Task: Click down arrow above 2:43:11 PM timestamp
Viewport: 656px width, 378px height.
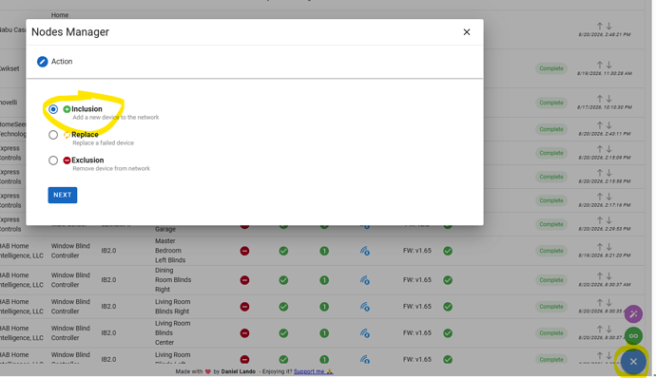Action: 609,125
